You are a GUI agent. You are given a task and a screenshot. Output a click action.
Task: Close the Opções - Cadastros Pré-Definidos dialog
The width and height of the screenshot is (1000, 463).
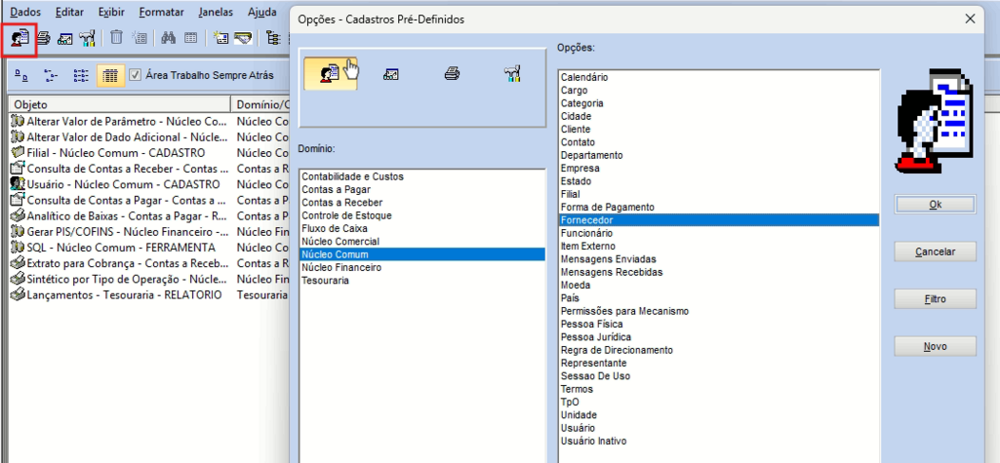970,19
